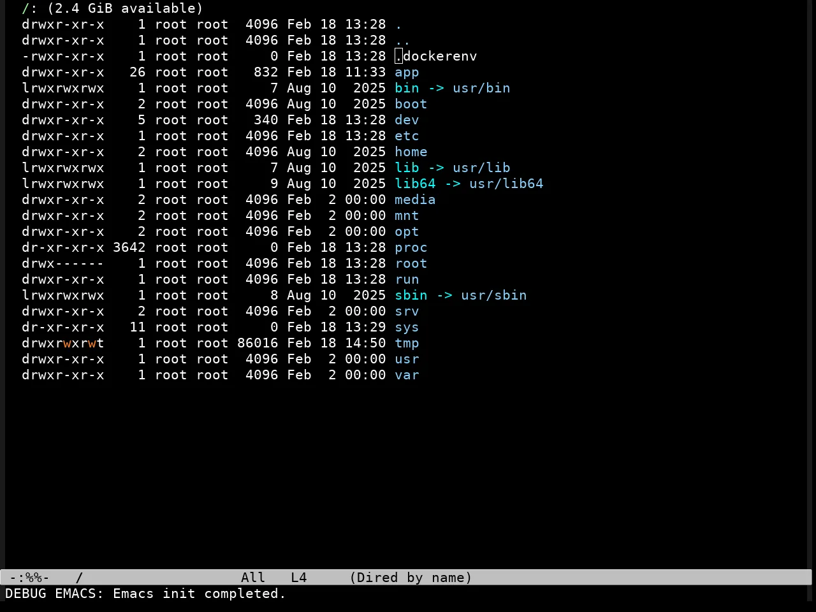Click the 'All' position indicator in mode line
Viewport: 816px width, 612px height.
pyautogui.click(x=253, y=578)
